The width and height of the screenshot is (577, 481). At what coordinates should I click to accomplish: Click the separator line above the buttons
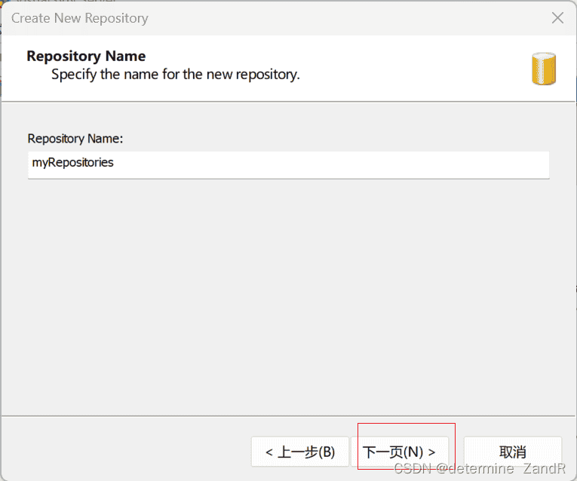click(288, 415)
